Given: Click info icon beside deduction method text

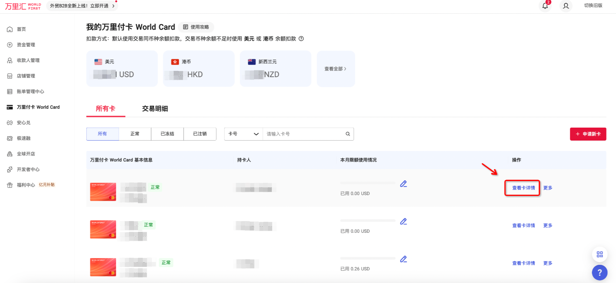Looking at the screenshot, I should click(x=301, y=39).
